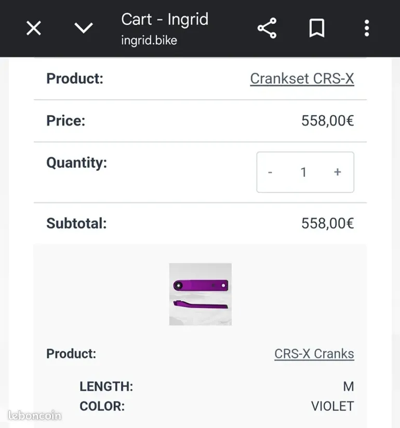Decrease quantity with the minus button
400x428 pixels.
[270, 172]
